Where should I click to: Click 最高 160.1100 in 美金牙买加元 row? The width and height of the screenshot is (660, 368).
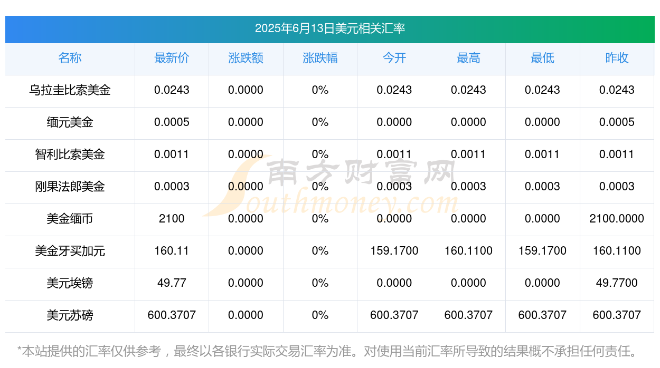[x=468, y=251]
